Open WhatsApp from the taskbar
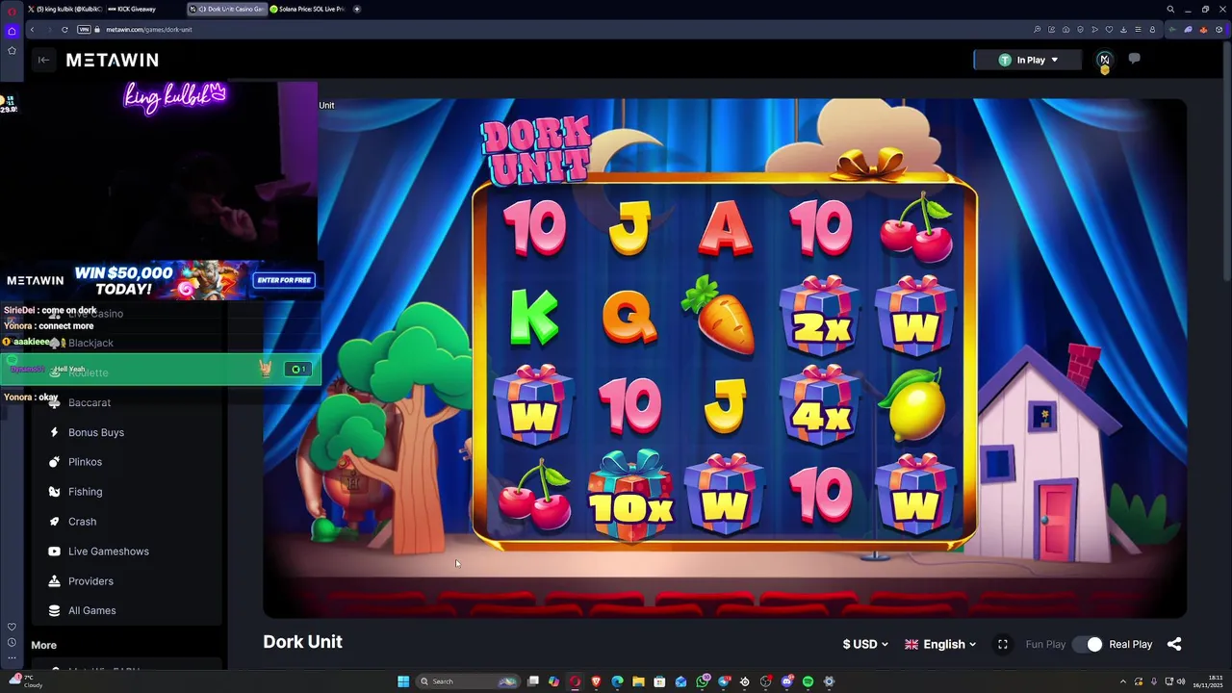Screen dimensions: 1232x693 point(703,681)
